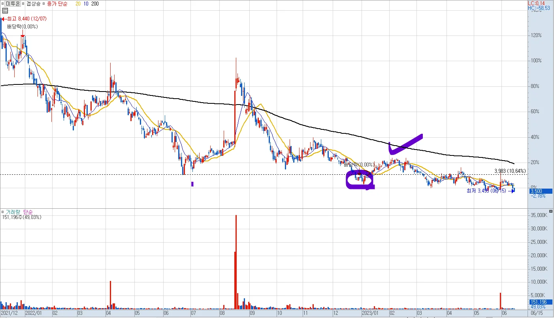554x318 pixels.
Task: Click the 06/15 date label at axis end
Action: [537, 313]
